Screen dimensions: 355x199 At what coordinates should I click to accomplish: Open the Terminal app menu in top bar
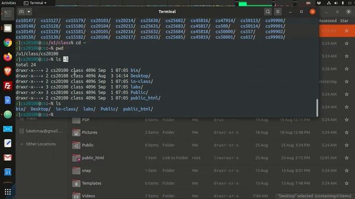pos(35,3)
